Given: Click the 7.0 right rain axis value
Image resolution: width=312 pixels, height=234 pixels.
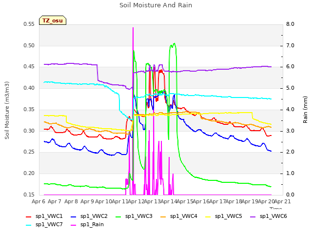Looking at the screenshot, I should 290,45.
